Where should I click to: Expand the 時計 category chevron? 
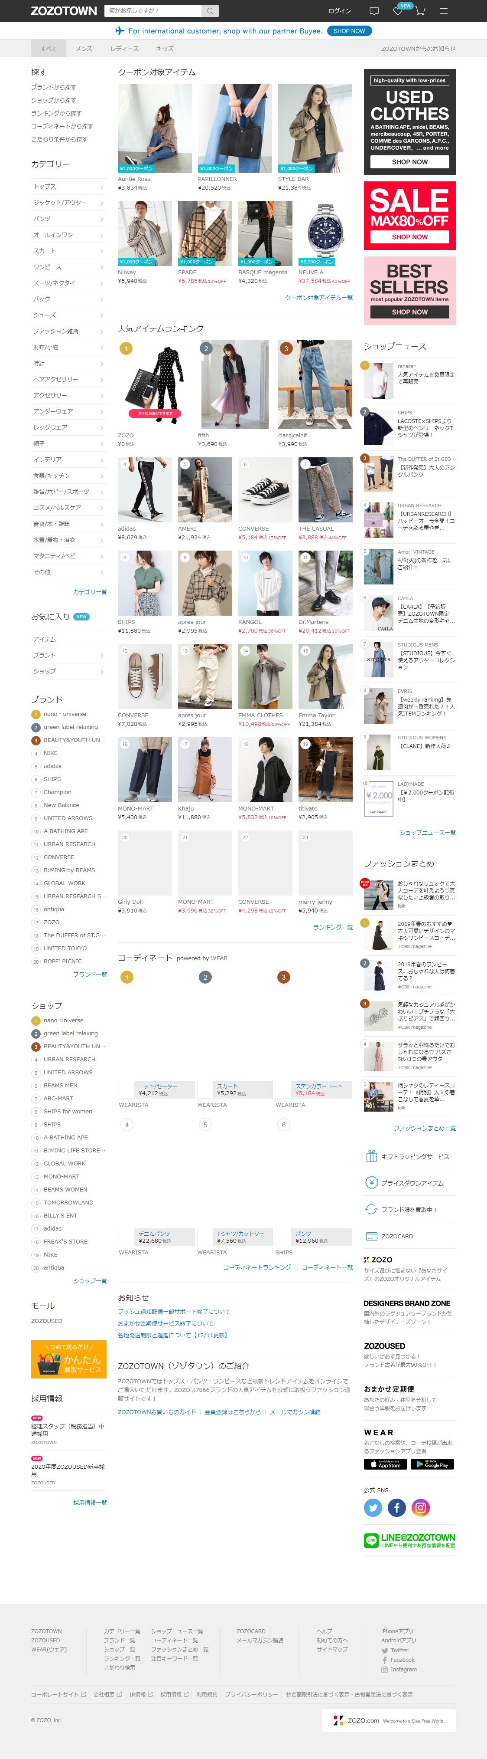102,363
